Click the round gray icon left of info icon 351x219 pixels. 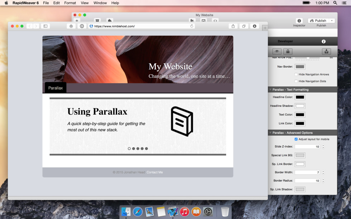click(x=71, y=26)
